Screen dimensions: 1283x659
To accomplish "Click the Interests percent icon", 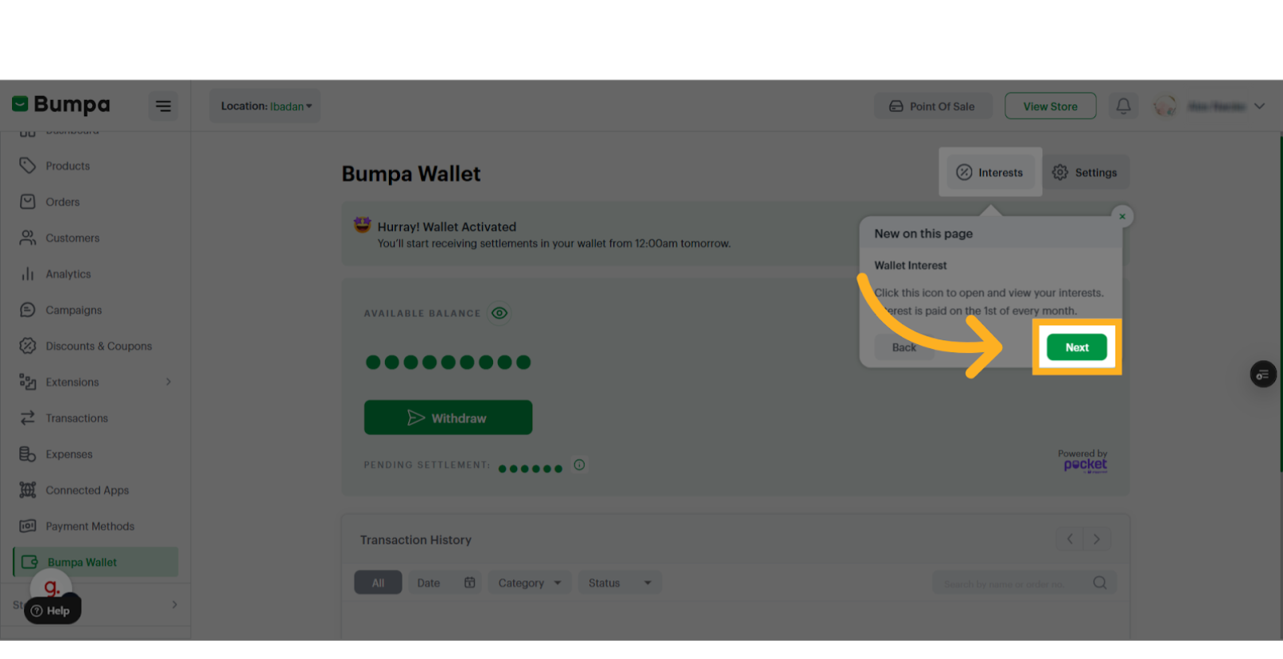I will click(964, 173).
